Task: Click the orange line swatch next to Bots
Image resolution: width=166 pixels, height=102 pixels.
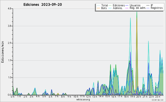Action: pos(98,8)
